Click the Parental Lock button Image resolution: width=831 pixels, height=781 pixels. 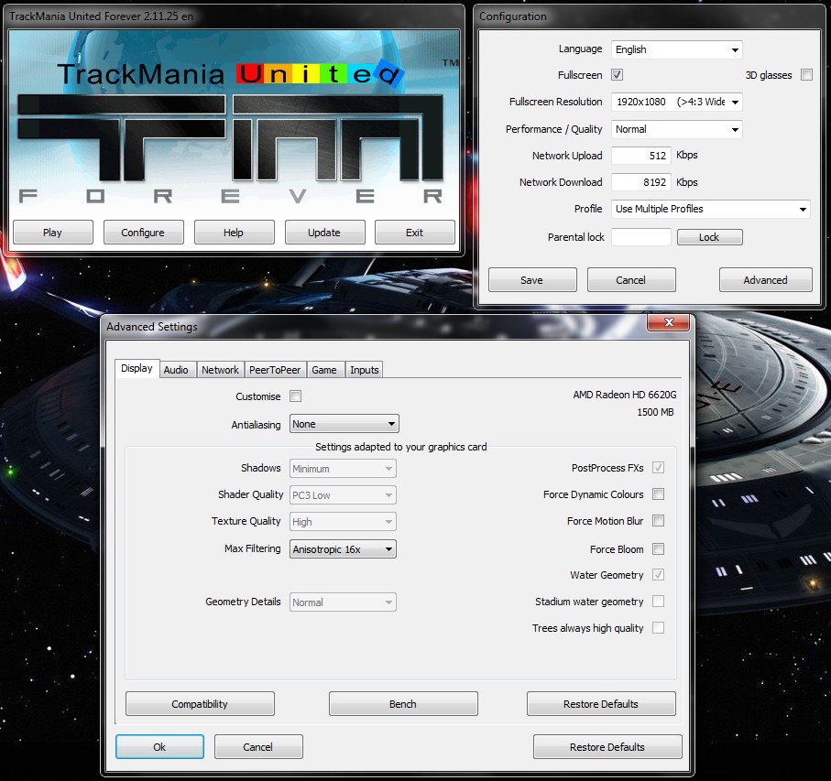point(710,237)
